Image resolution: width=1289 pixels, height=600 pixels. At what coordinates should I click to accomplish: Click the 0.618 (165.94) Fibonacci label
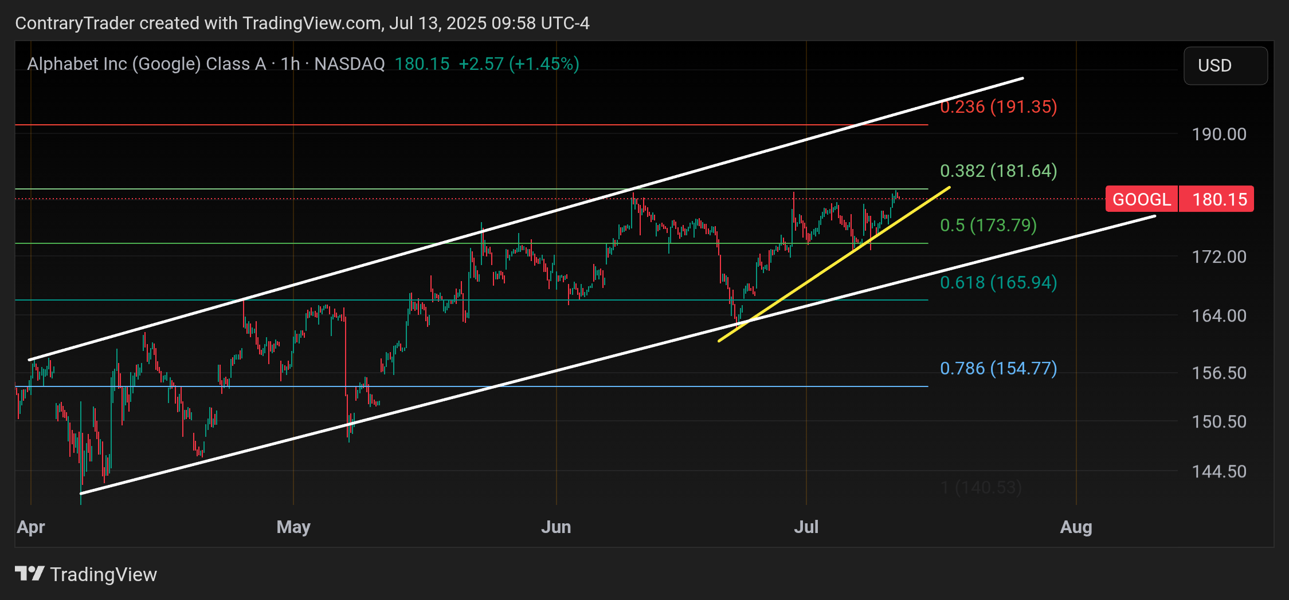coord(998,283)
